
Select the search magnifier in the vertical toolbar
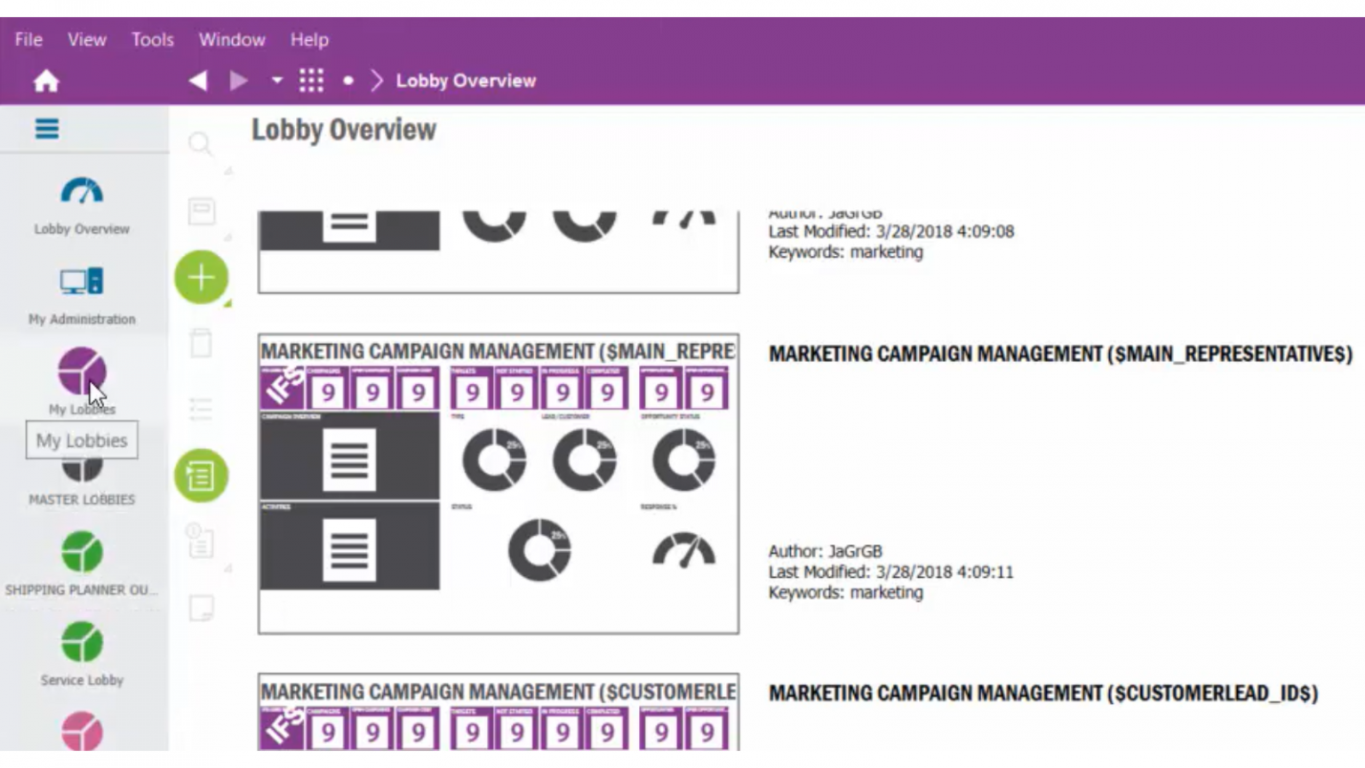(x=201, y=144)
